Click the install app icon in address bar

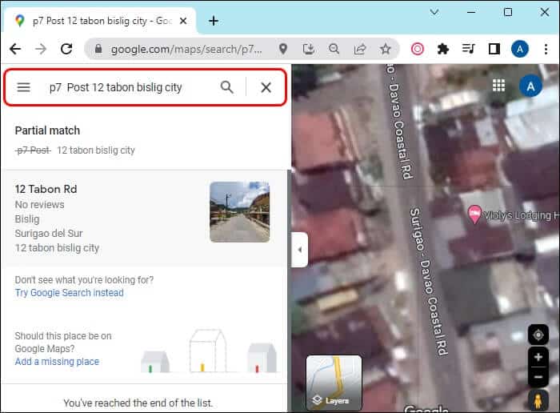pyautogui.click(x=309, y=49)
